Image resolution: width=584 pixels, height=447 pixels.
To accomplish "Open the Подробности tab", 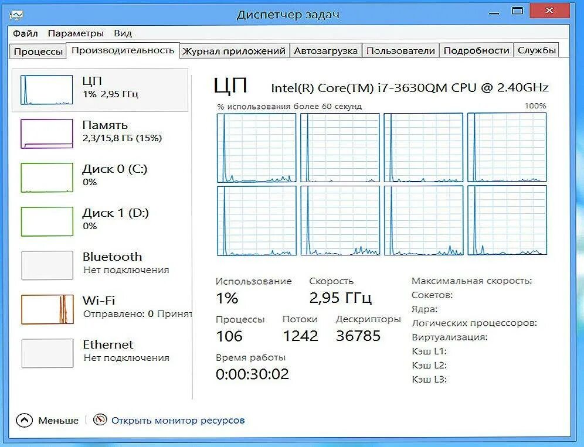I will pos(476,50).
